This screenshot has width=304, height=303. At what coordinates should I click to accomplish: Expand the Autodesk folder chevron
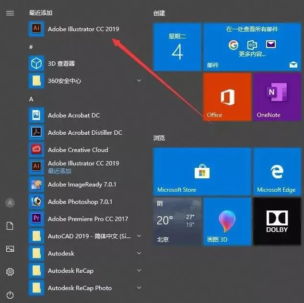(x=139, y=253)
